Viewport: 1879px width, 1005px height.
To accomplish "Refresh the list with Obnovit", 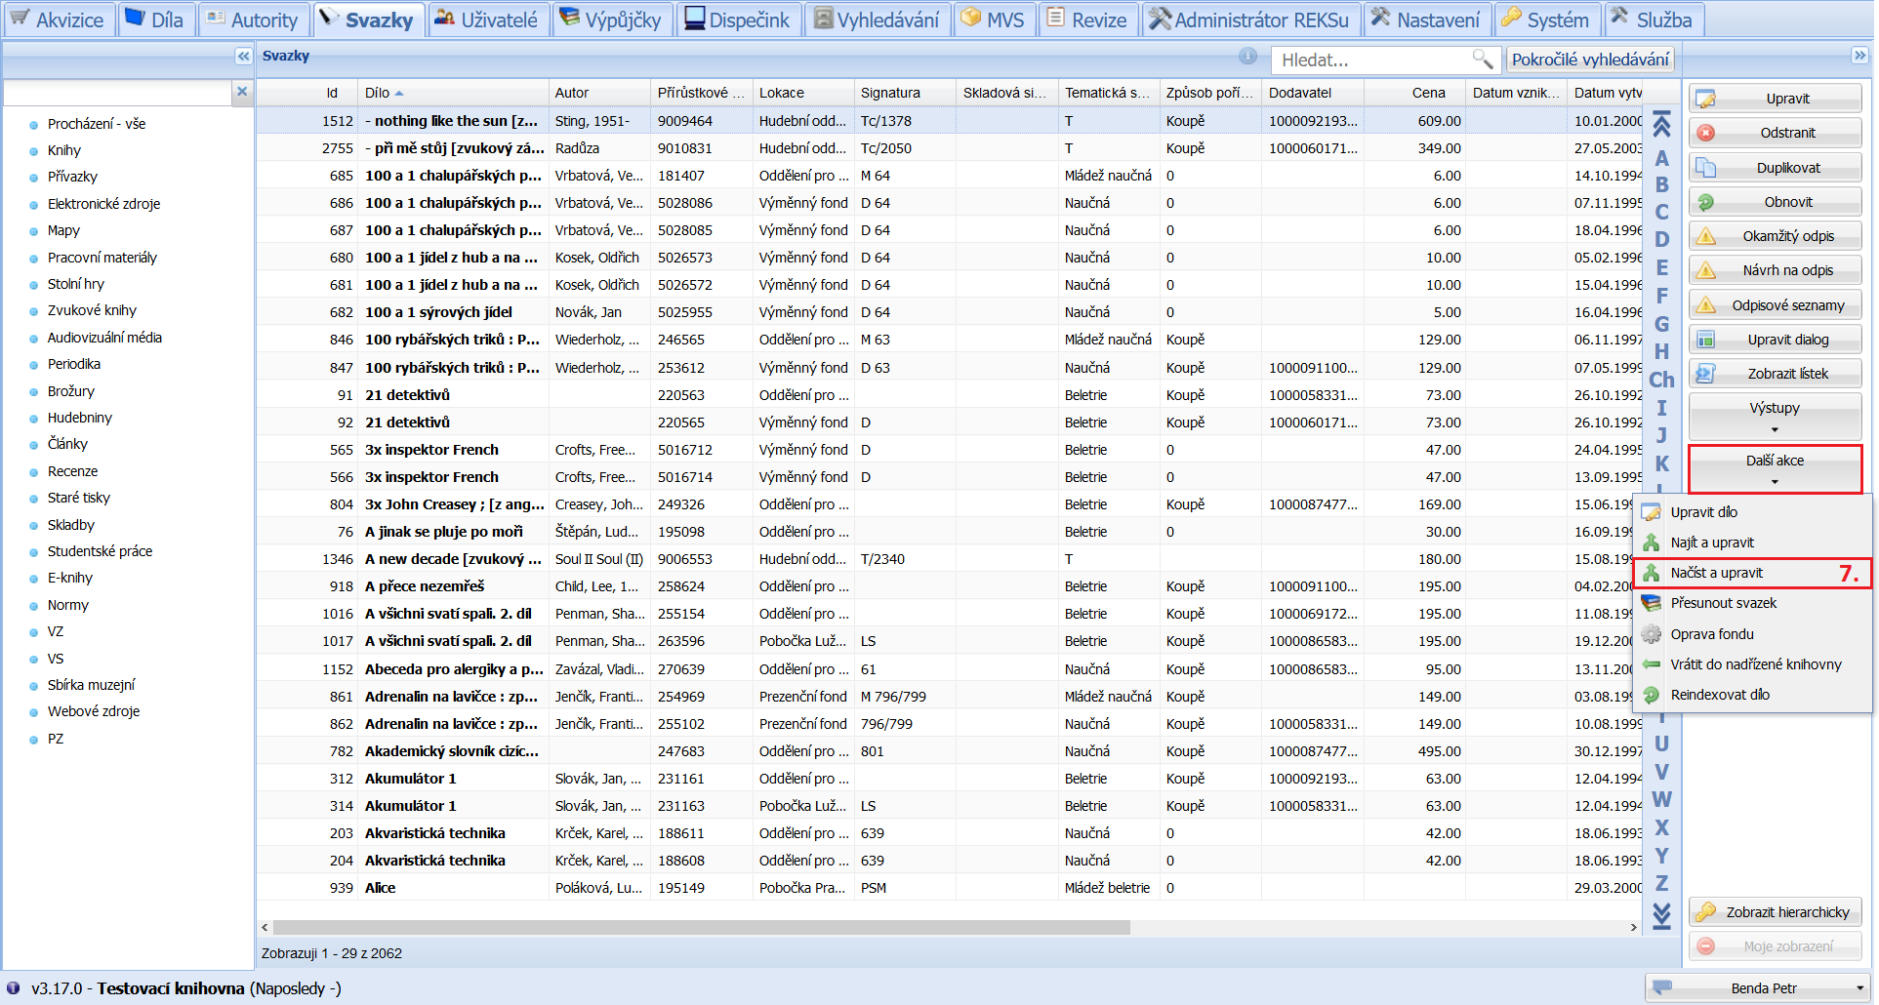I will pos(1776,202).
